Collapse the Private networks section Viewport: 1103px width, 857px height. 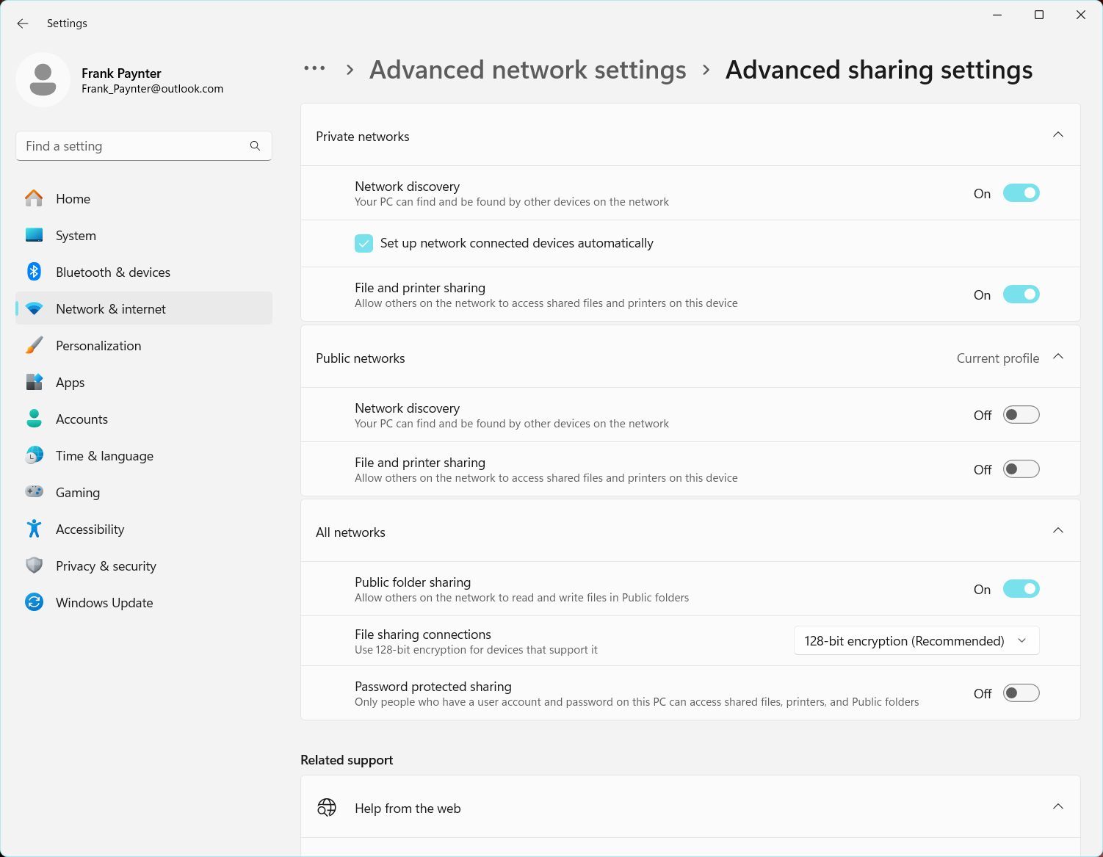click(1058, 135)
